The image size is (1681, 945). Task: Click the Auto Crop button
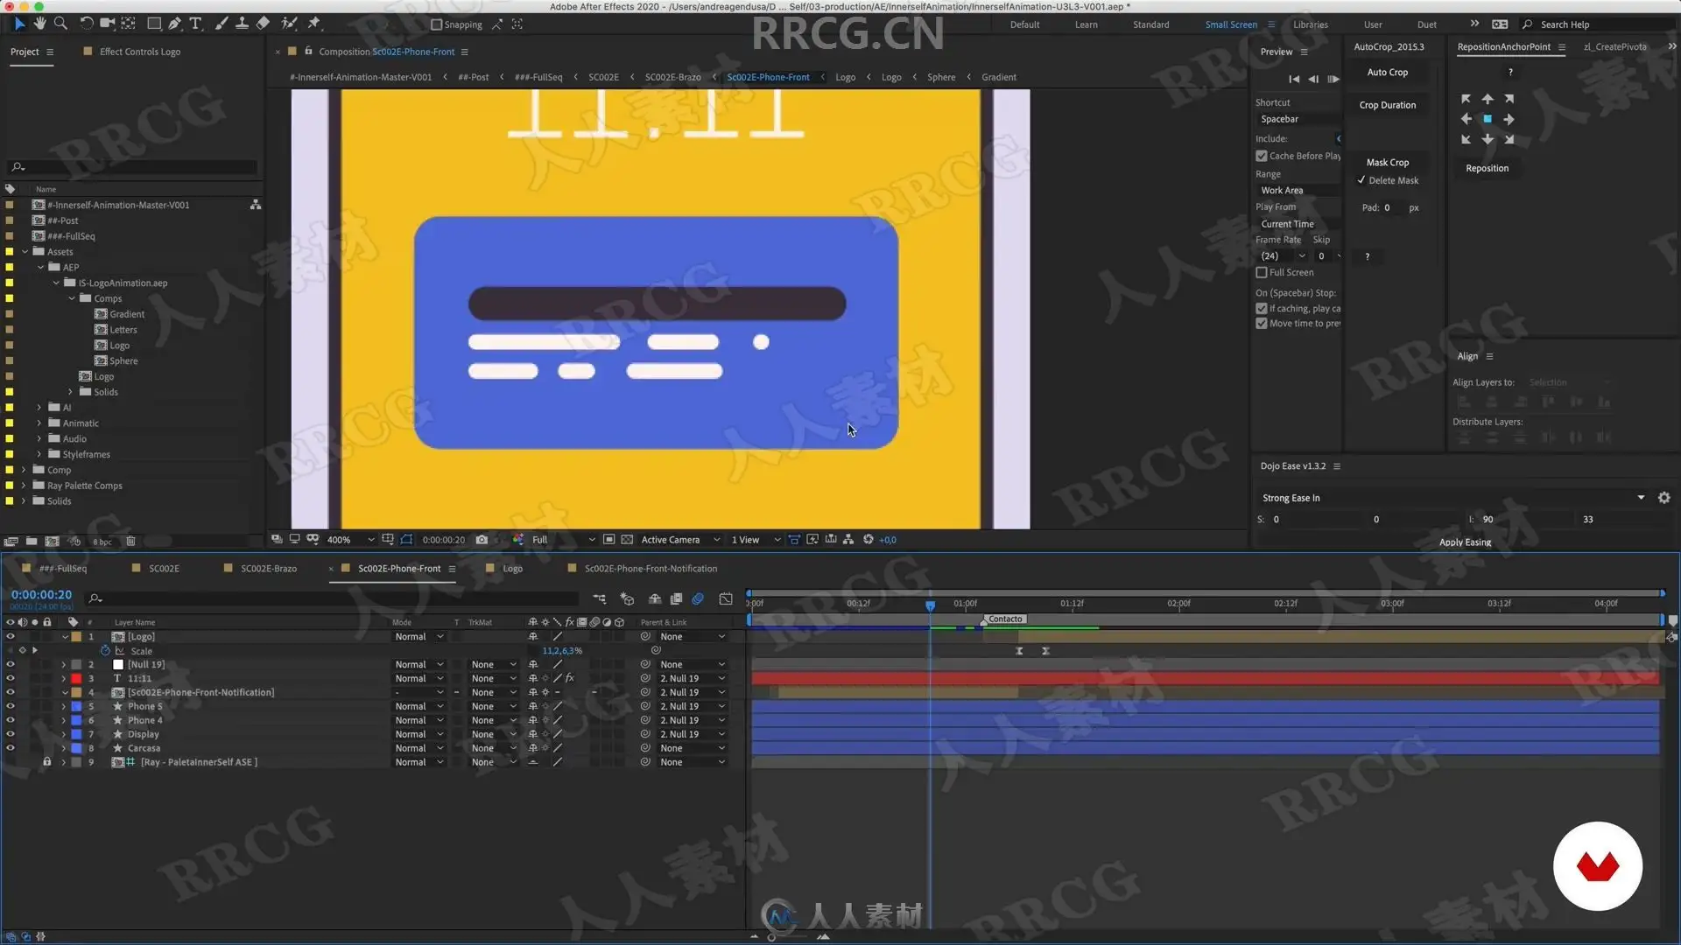pos(1387,73)
